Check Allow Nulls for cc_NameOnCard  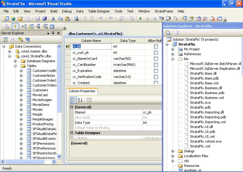click(x=156, y=59)
